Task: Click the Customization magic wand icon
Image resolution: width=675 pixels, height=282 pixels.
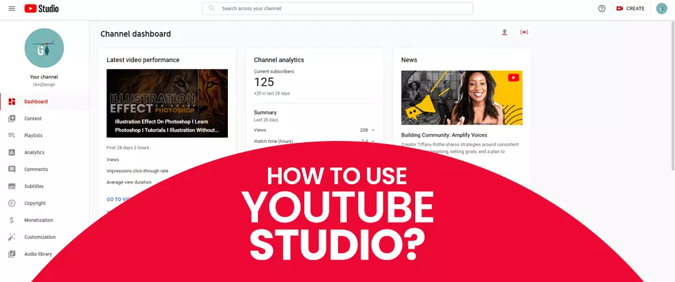Action: pos(12,237)
